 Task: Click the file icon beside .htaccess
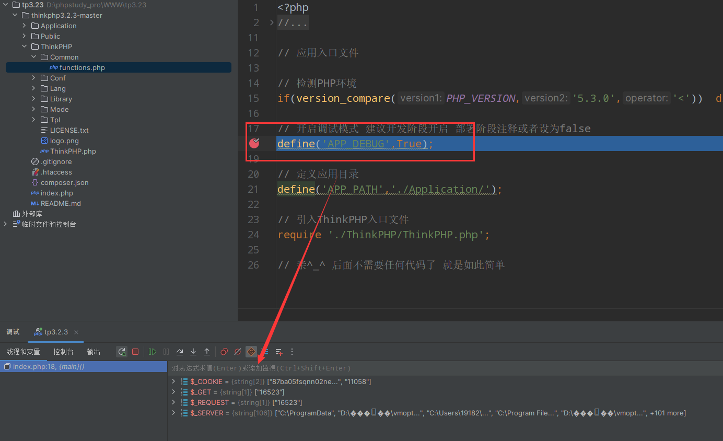point(35,172)
